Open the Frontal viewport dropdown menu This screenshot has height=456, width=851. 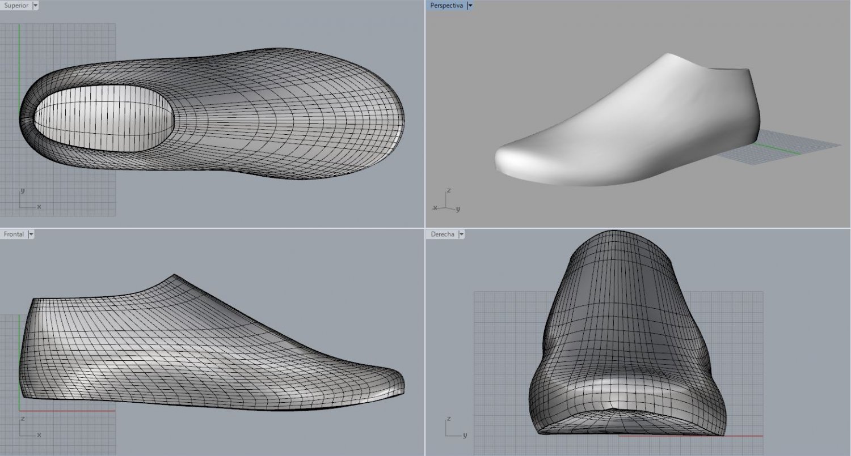tap(31, 234)
